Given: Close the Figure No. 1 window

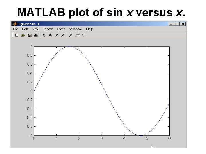Looking at the screenshot, I should pyautogui.click(x=183, y=24).
